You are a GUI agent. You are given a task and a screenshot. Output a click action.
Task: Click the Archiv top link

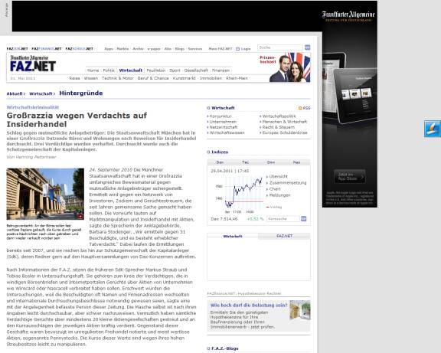coord(138,49)
